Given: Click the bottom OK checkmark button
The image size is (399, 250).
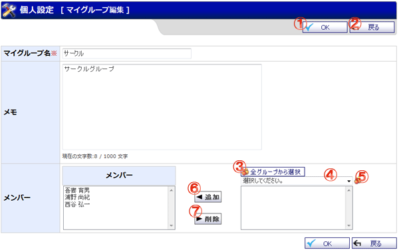Looking at the screenshot, I should pos(327,243).
